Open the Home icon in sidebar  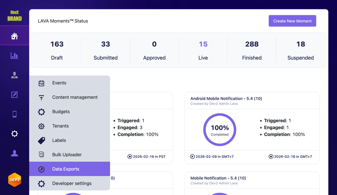click(x=14, y=36)
